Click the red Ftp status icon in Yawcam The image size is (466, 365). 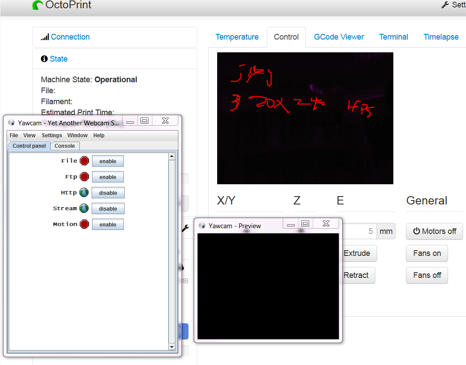(85, 177)
